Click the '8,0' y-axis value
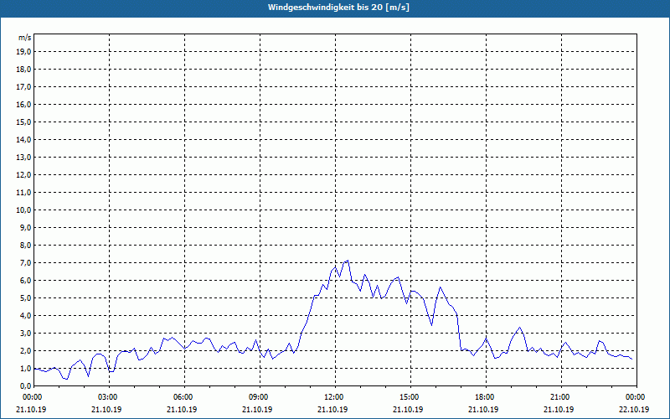Viewport: 670px width, 419px height. 25,245
